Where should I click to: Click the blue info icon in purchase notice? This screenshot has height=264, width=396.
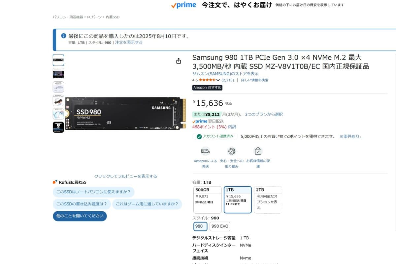(64, 36)
